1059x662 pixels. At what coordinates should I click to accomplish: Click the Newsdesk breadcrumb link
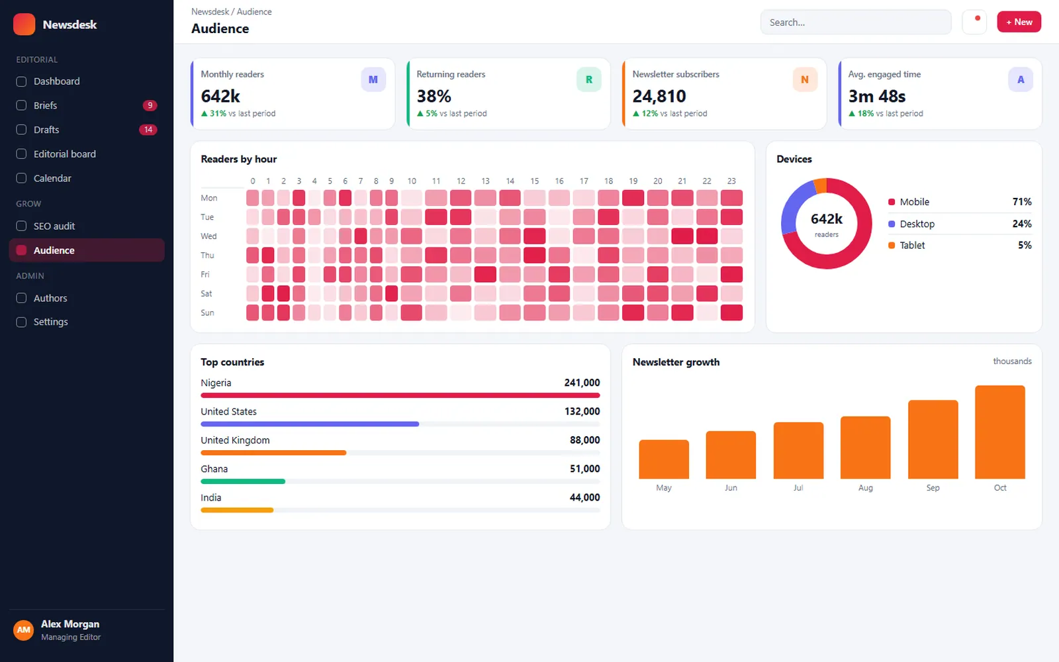click(x=210, y=12)
